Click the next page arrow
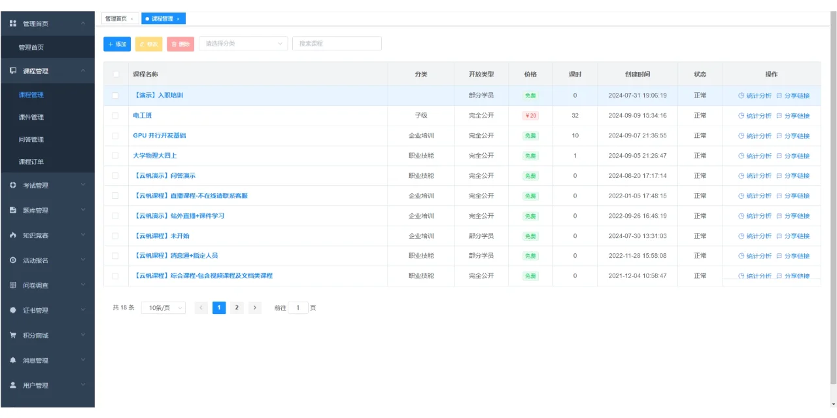This screenshot has width=837, height=418. coord(255,307)
